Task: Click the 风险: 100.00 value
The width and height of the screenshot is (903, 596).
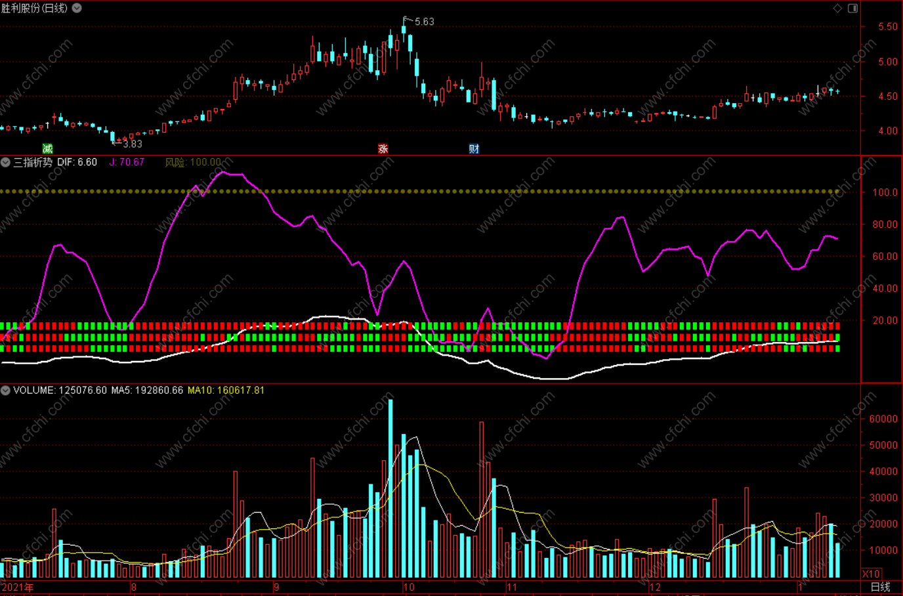Action: 193,162
